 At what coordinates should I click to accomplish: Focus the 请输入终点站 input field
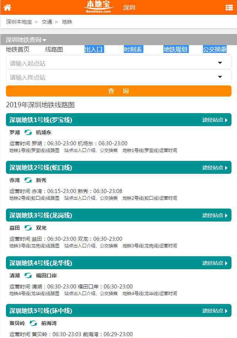[x=118, y=77]
